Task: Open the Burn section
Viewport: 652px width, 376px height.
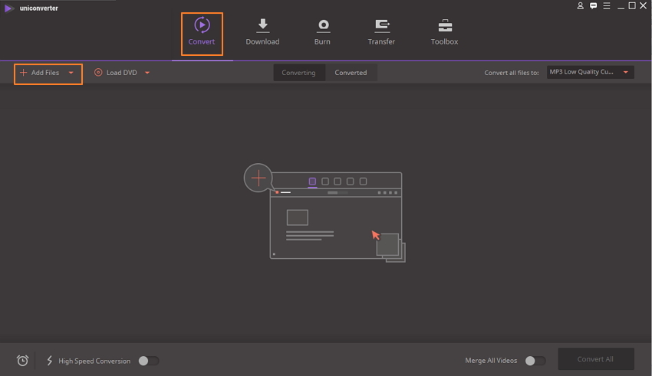Action: pos(322,31)
